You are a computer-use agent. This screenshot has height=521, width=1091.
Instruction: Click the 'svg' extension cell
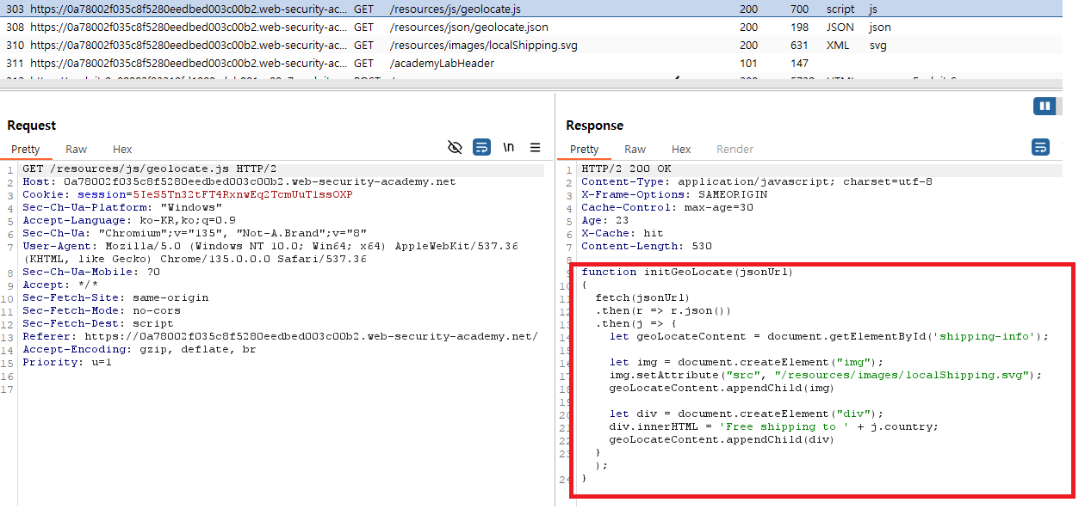coord(877,45)
